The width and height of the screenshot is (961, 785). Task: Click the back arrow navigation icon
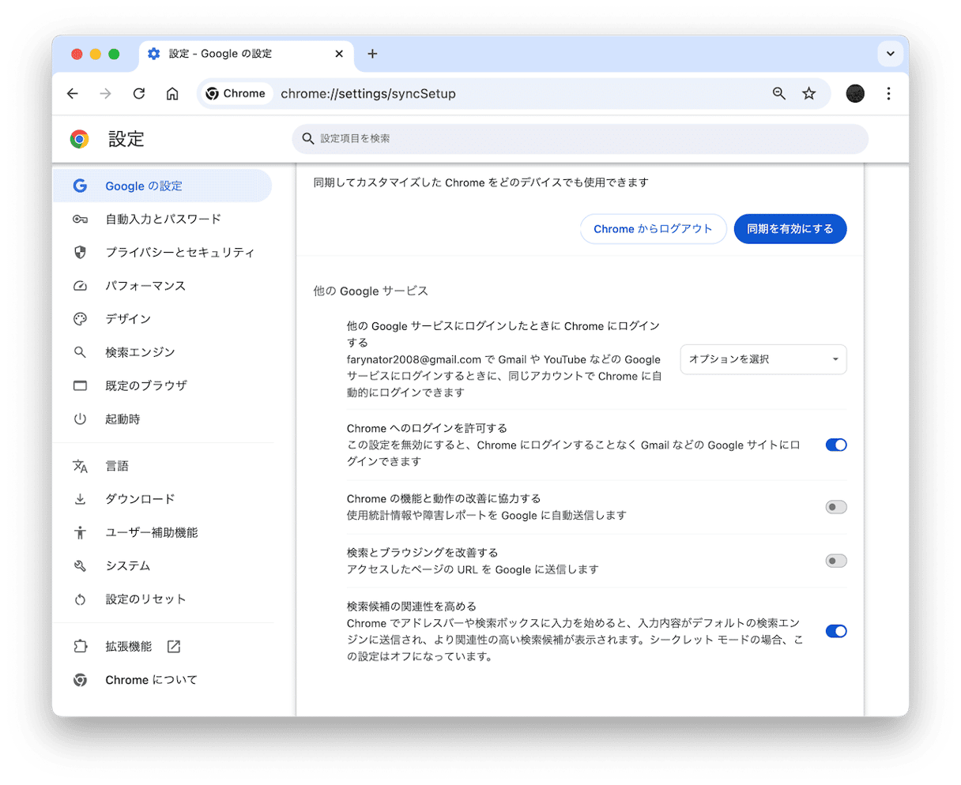(x=73, y=94)
